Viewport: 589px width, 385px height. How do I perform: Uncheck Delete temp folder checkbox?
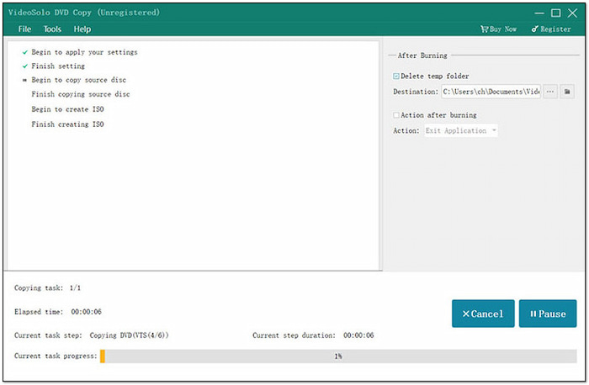click(x=397, y=76)
